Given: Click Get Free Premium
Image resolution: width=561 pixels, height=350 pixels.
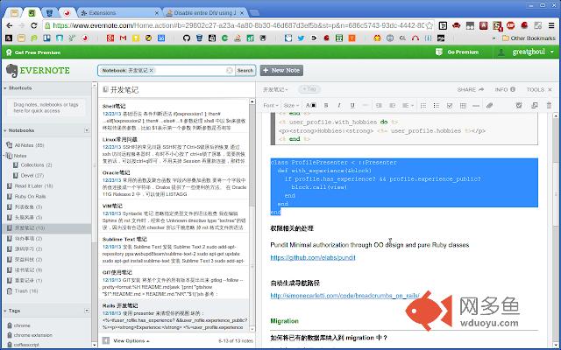Looking at the screenshot, I should coord(33,52).
